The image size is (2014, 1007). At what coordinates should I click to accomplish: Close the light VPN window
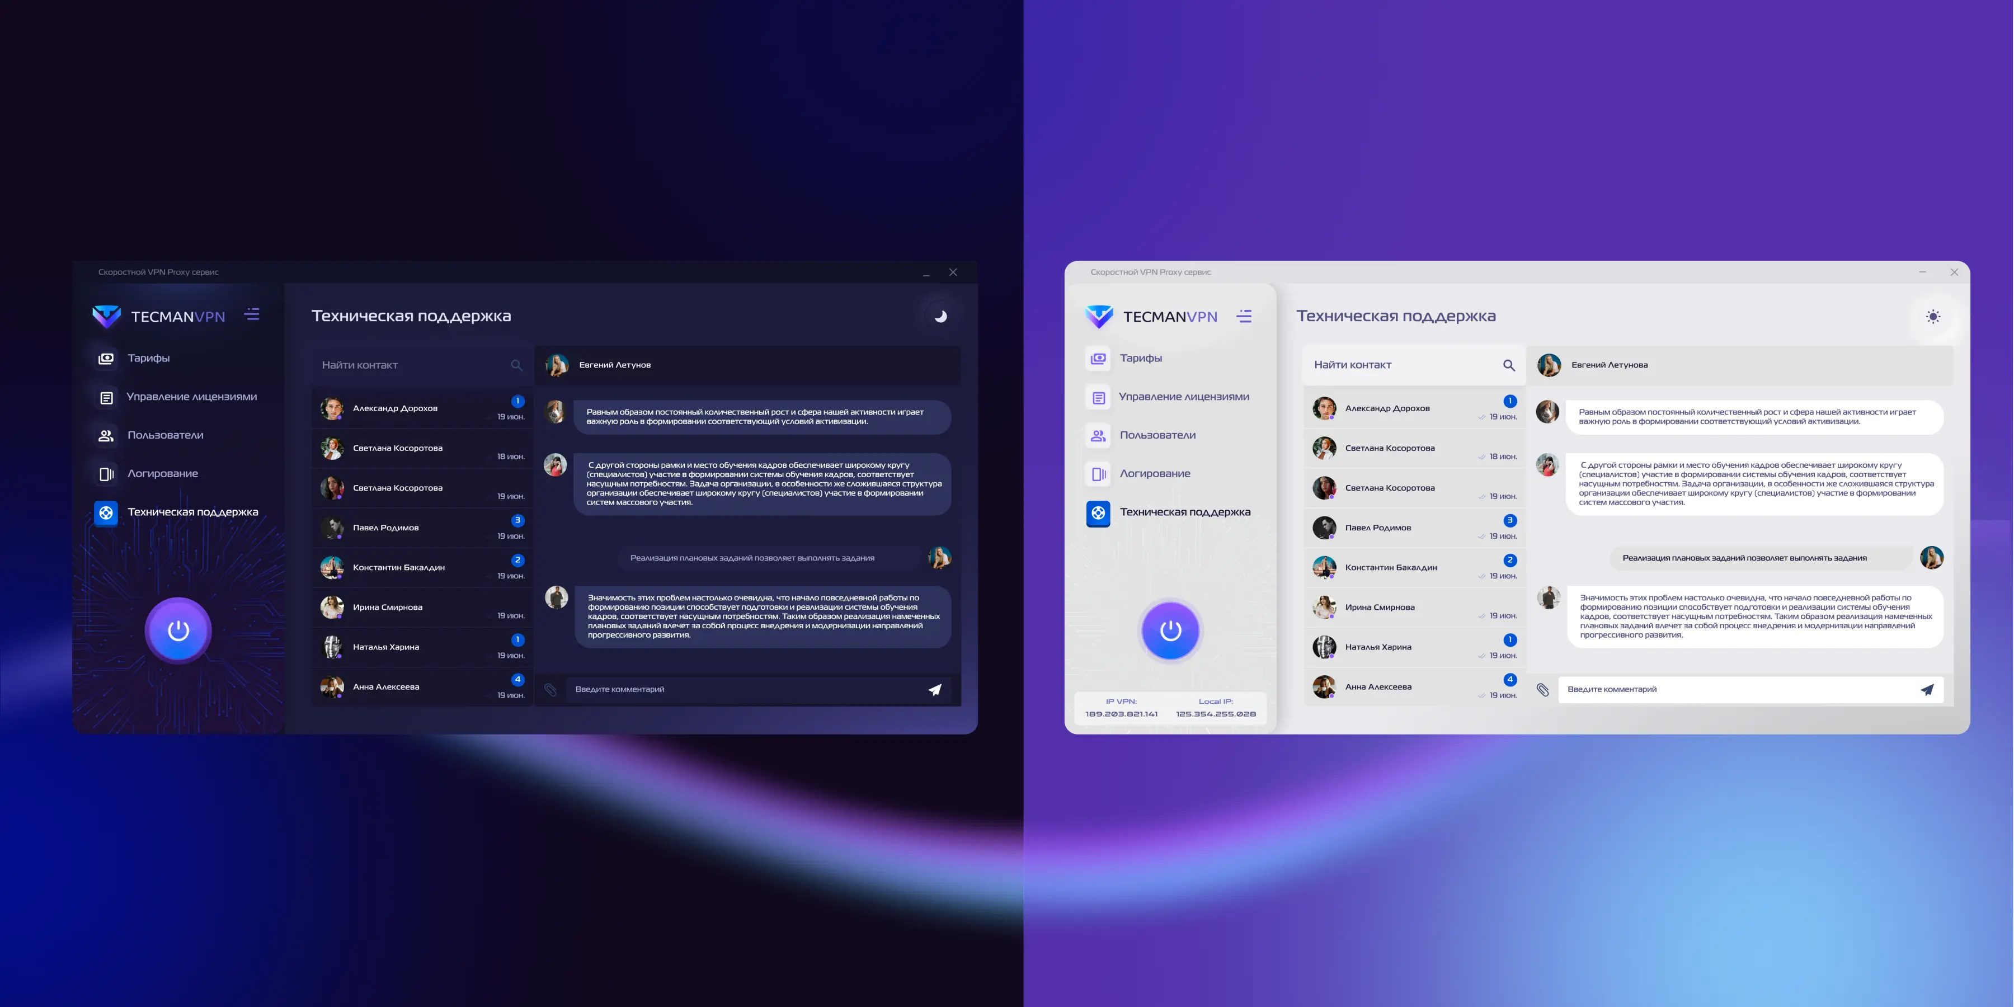tap(1954, 272)
